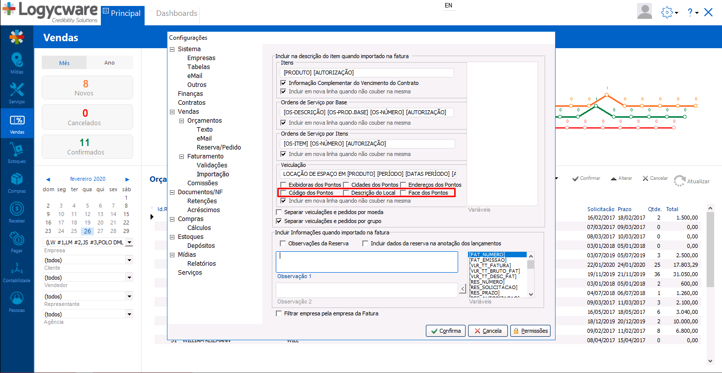Open Contabilidade module icon
Screen dimensions: 722x373
pyautogui.click(x=16, y=271)
